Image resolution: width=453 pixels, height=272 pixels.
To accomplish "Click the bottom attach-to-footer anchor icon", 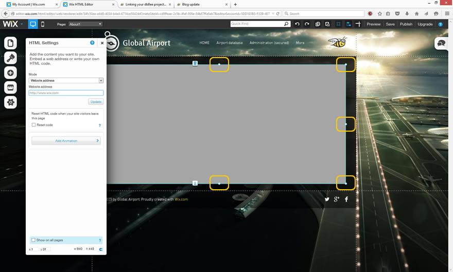I will tap(195, 183).
